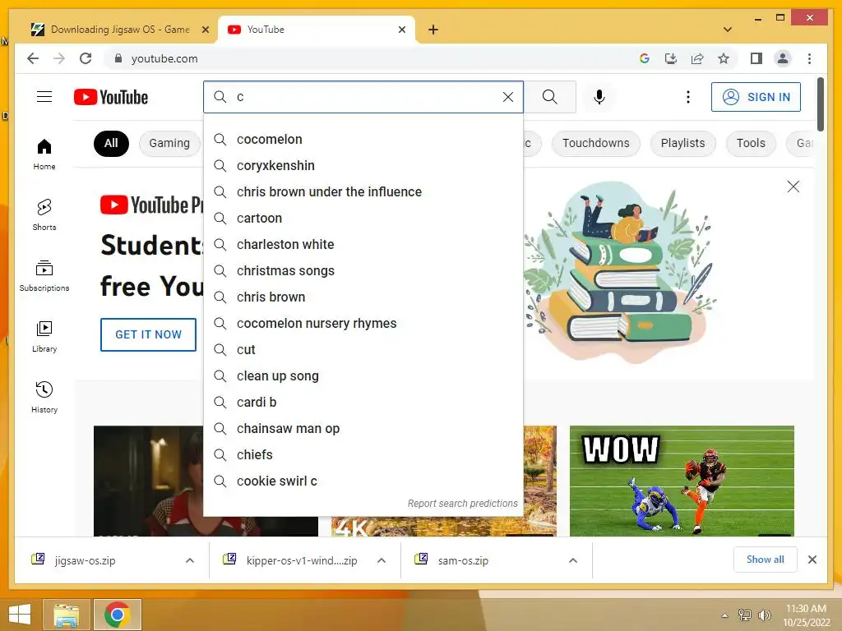Image resolution: width=842 pixels, height=631 pixels.
Task: Click Report search predictions link
Action: click(x=462, y=504)
